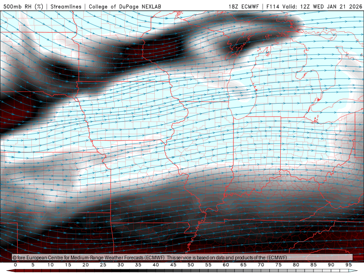Click the 'F114' forecast hour label
Image resolution: width=364 pixels, height=273 pixels.
click(x=273, y=6)
